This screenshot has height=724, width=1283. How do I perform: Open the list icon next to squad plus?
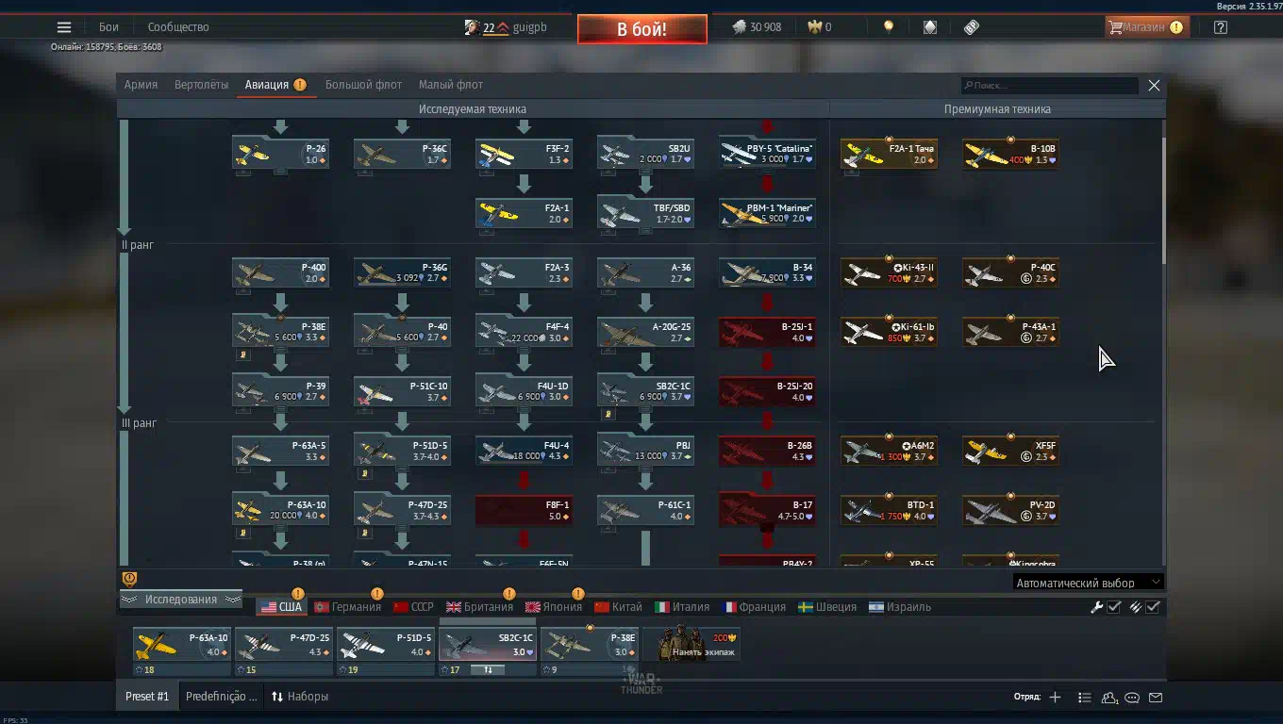[x=1085, y=698]
